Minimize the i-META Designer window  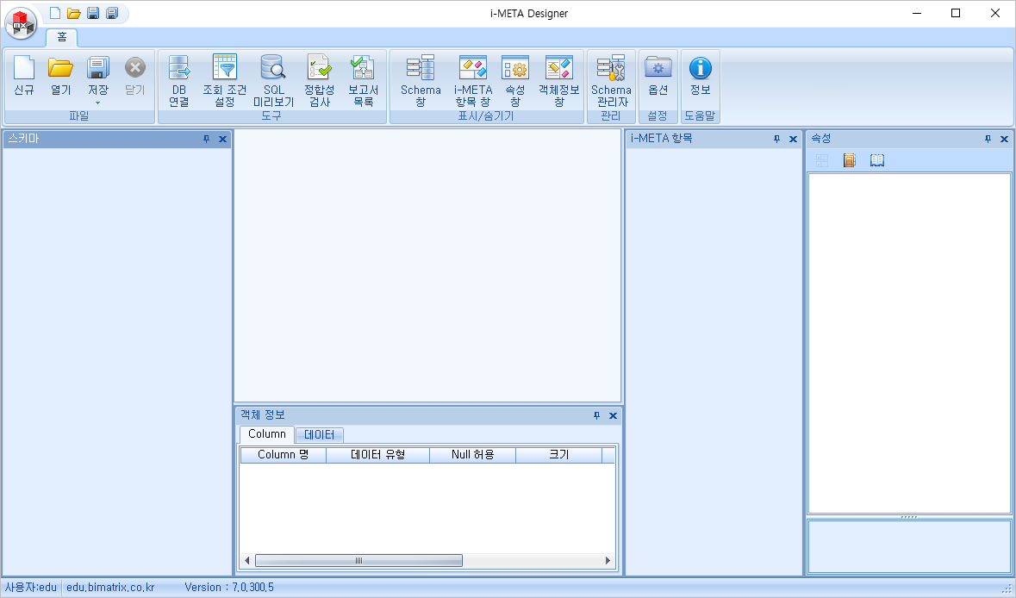click(x=916, y=13)
